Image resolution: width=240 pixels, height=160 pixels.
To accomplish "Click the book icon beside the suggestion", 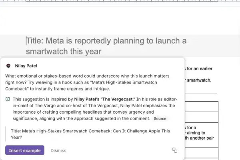I will [8, 99].
